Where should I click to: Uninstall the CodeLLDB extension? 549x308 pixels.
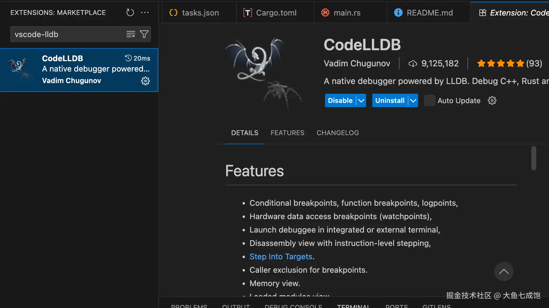point(390,100)
